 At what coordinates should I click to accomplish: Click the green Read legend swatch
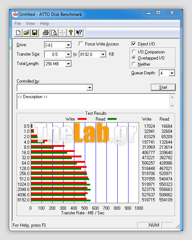(x=112, y=119)
